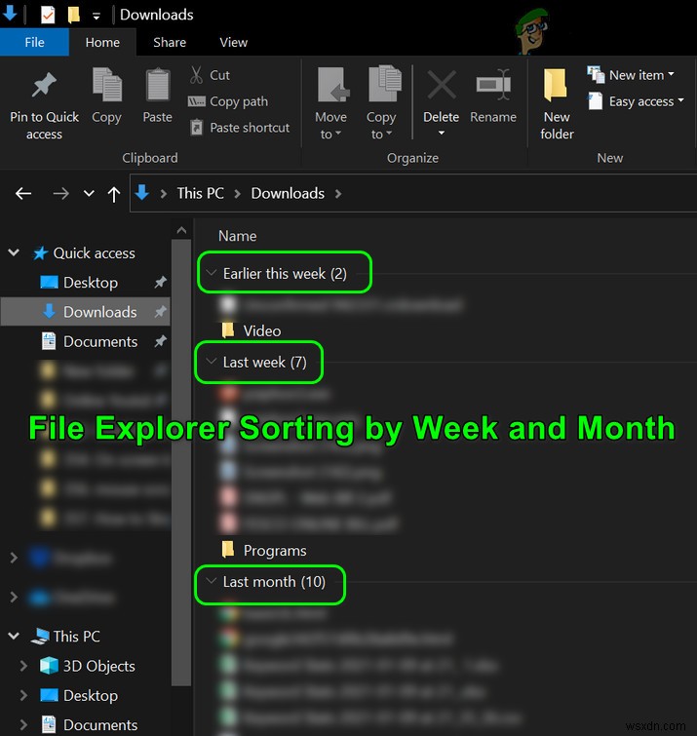The height and width of the screenshot is (736, 697).
Task: Click the Quick access star icon
Action: pyautogui.click(x=40, y=253)
